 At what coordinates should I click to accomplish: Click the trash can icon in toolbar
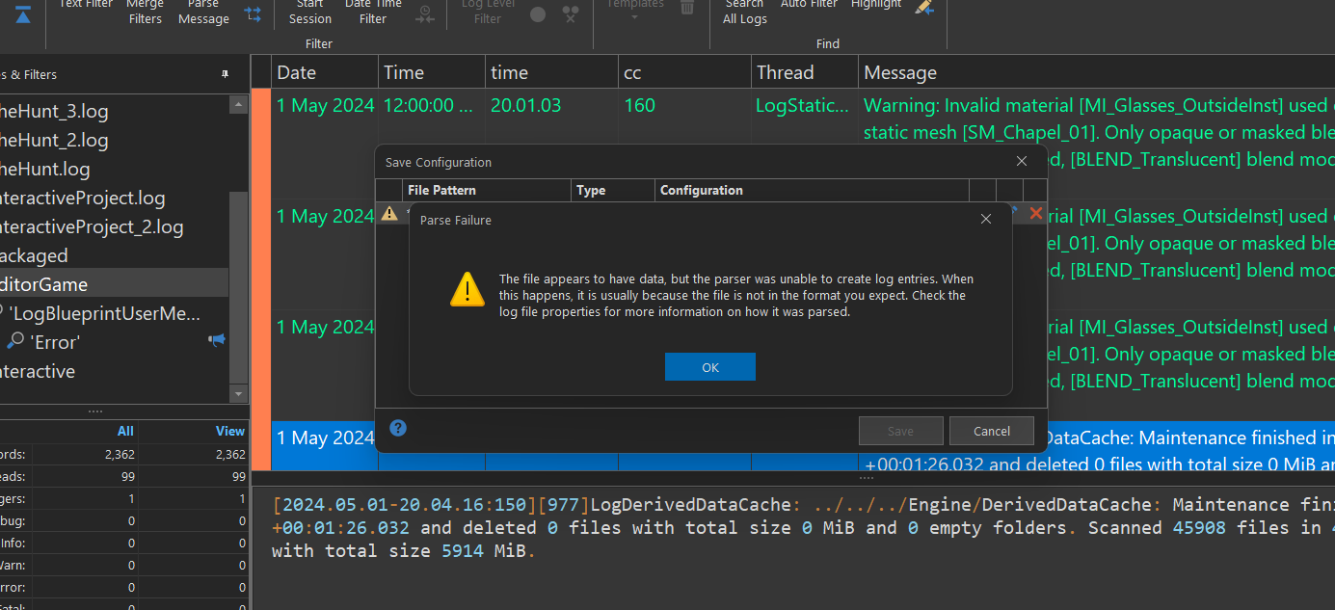(687, 7)
